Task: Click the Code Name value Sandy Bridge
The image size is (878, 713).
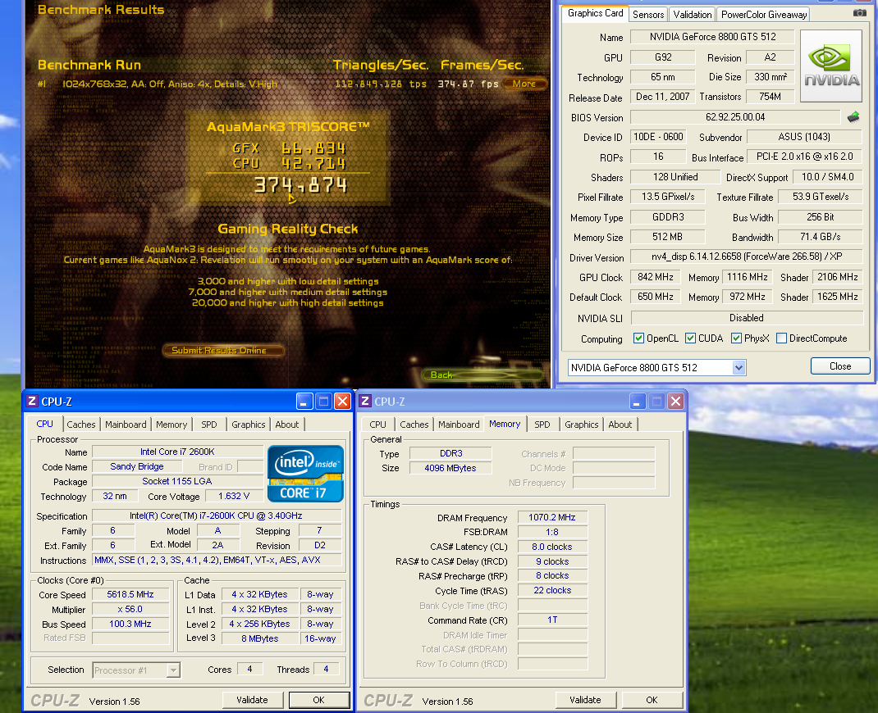Action: point(137,466)
